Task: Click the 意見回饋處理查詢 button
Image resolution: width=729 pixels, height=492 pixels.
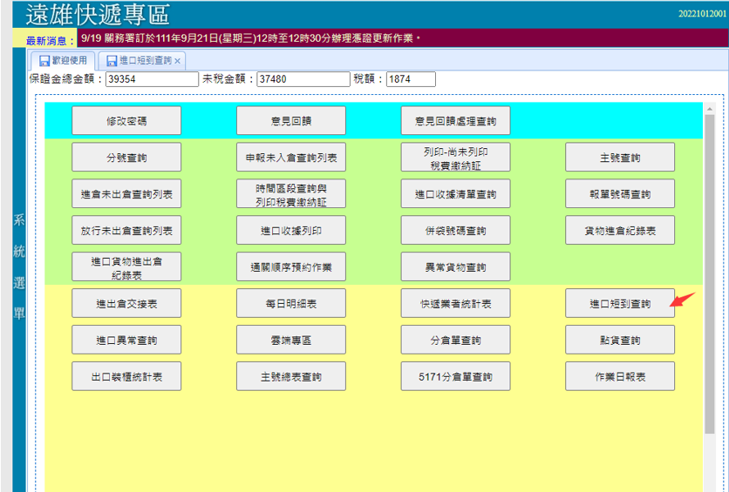Action: pyautogui.click(x=455, y=121)
